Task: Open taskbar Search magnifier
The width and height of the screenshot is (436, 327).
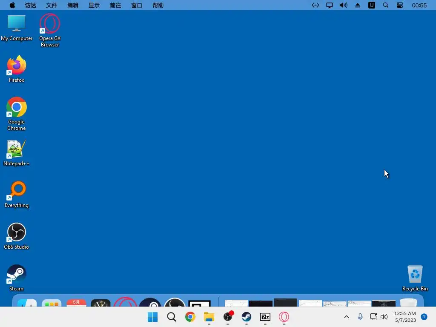Action: pyautogui.click(x=172, y=317)
